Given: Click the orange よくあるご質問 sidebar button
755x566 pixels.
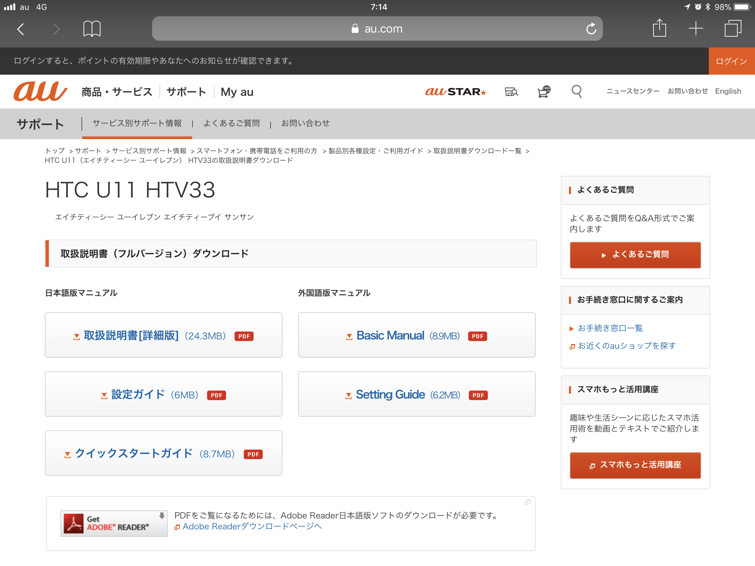Looking at the screenshot, I should click(x=635, y=255).
